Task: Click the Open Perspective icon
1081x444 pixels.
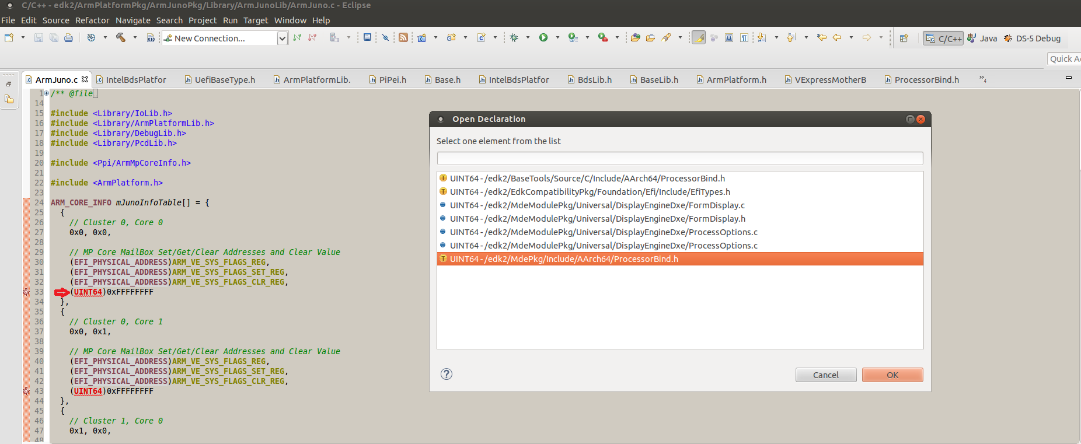Action: click(x=904, y=38)
